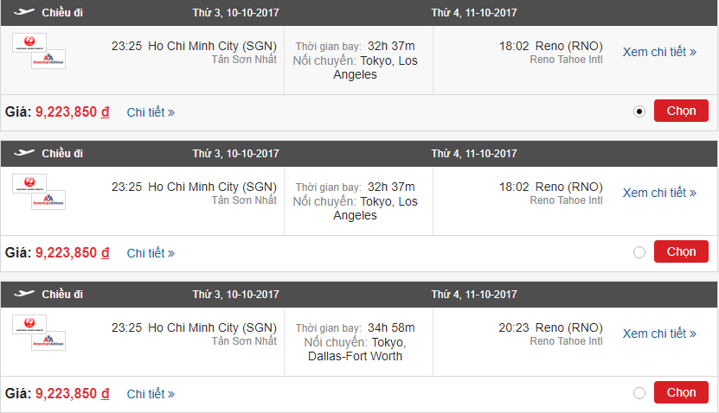Click American Airlines logo in first flight
The height and width of the screenshot is (413, 719).
coord(48,59)
